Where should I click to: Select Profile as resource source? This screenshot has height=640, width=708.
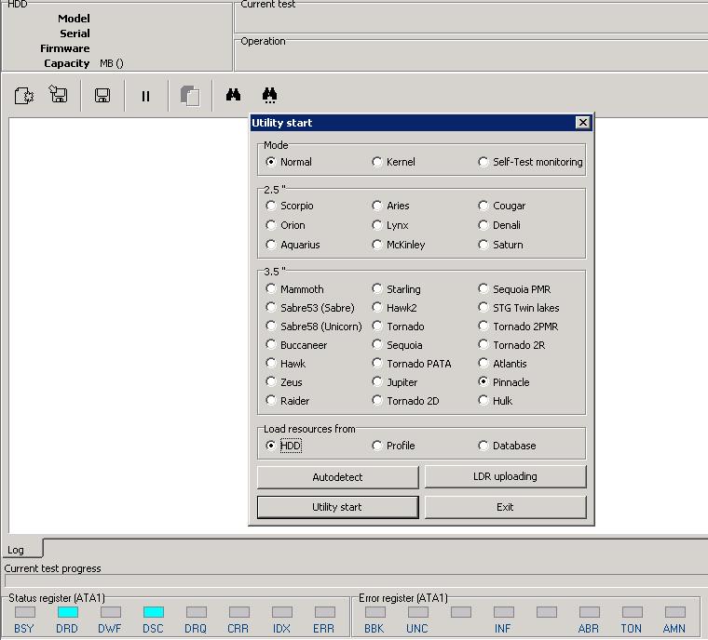click(x=393, y=446)
